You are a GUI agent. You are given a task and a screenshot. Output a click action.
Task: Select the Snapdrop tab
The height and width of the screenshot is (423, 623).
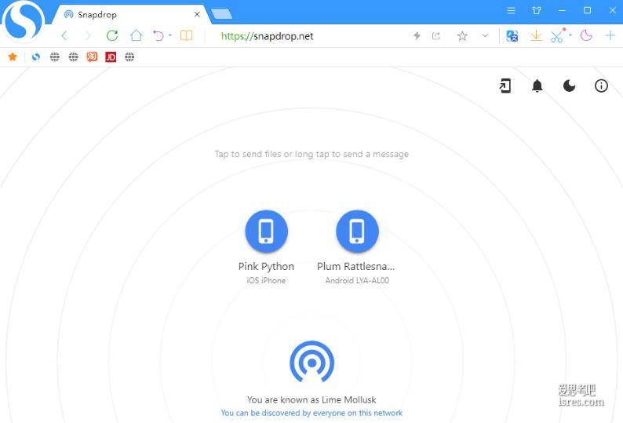point(130,14)
